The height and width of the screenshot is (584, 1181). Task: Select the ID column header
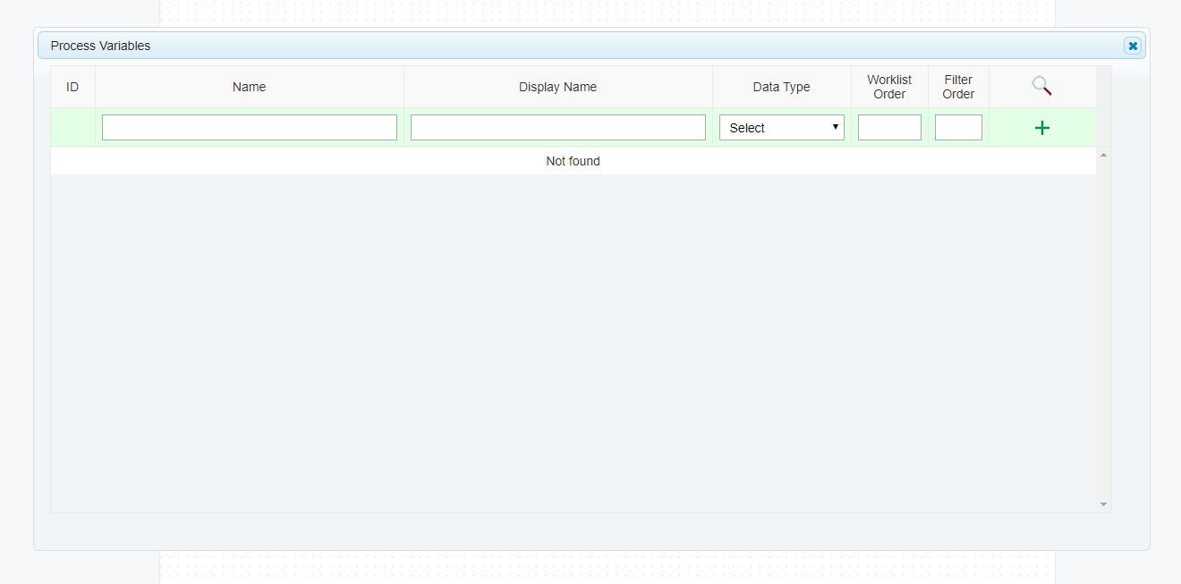(72, 86)
